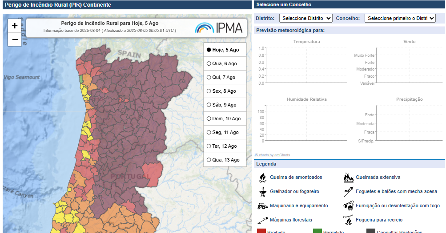Pick the Ter, 12 Ago date option
This screenshot has width=446, height=233.
(x=209, y=146)
